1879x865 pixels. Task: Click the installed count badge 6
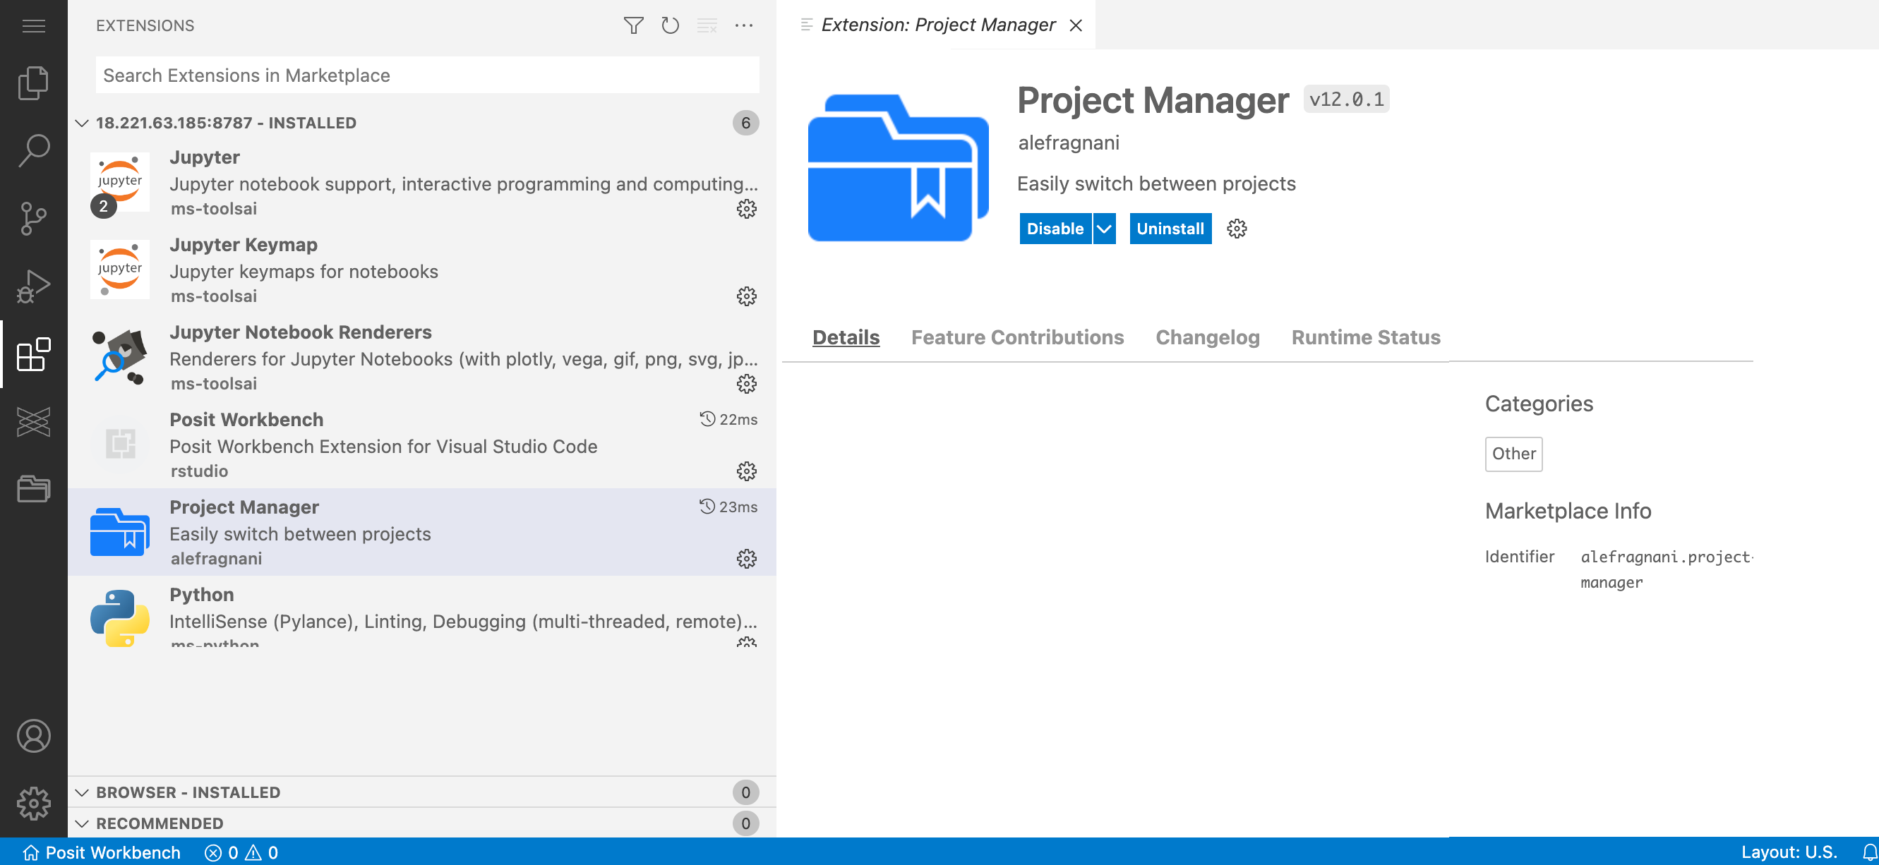point(745,123)
